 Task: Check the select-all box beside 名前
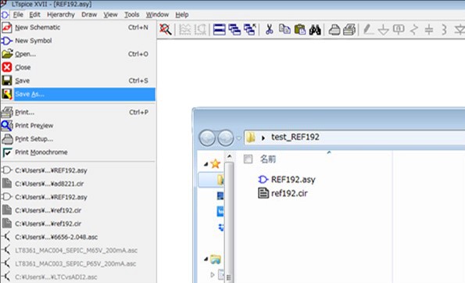point(248,159)
